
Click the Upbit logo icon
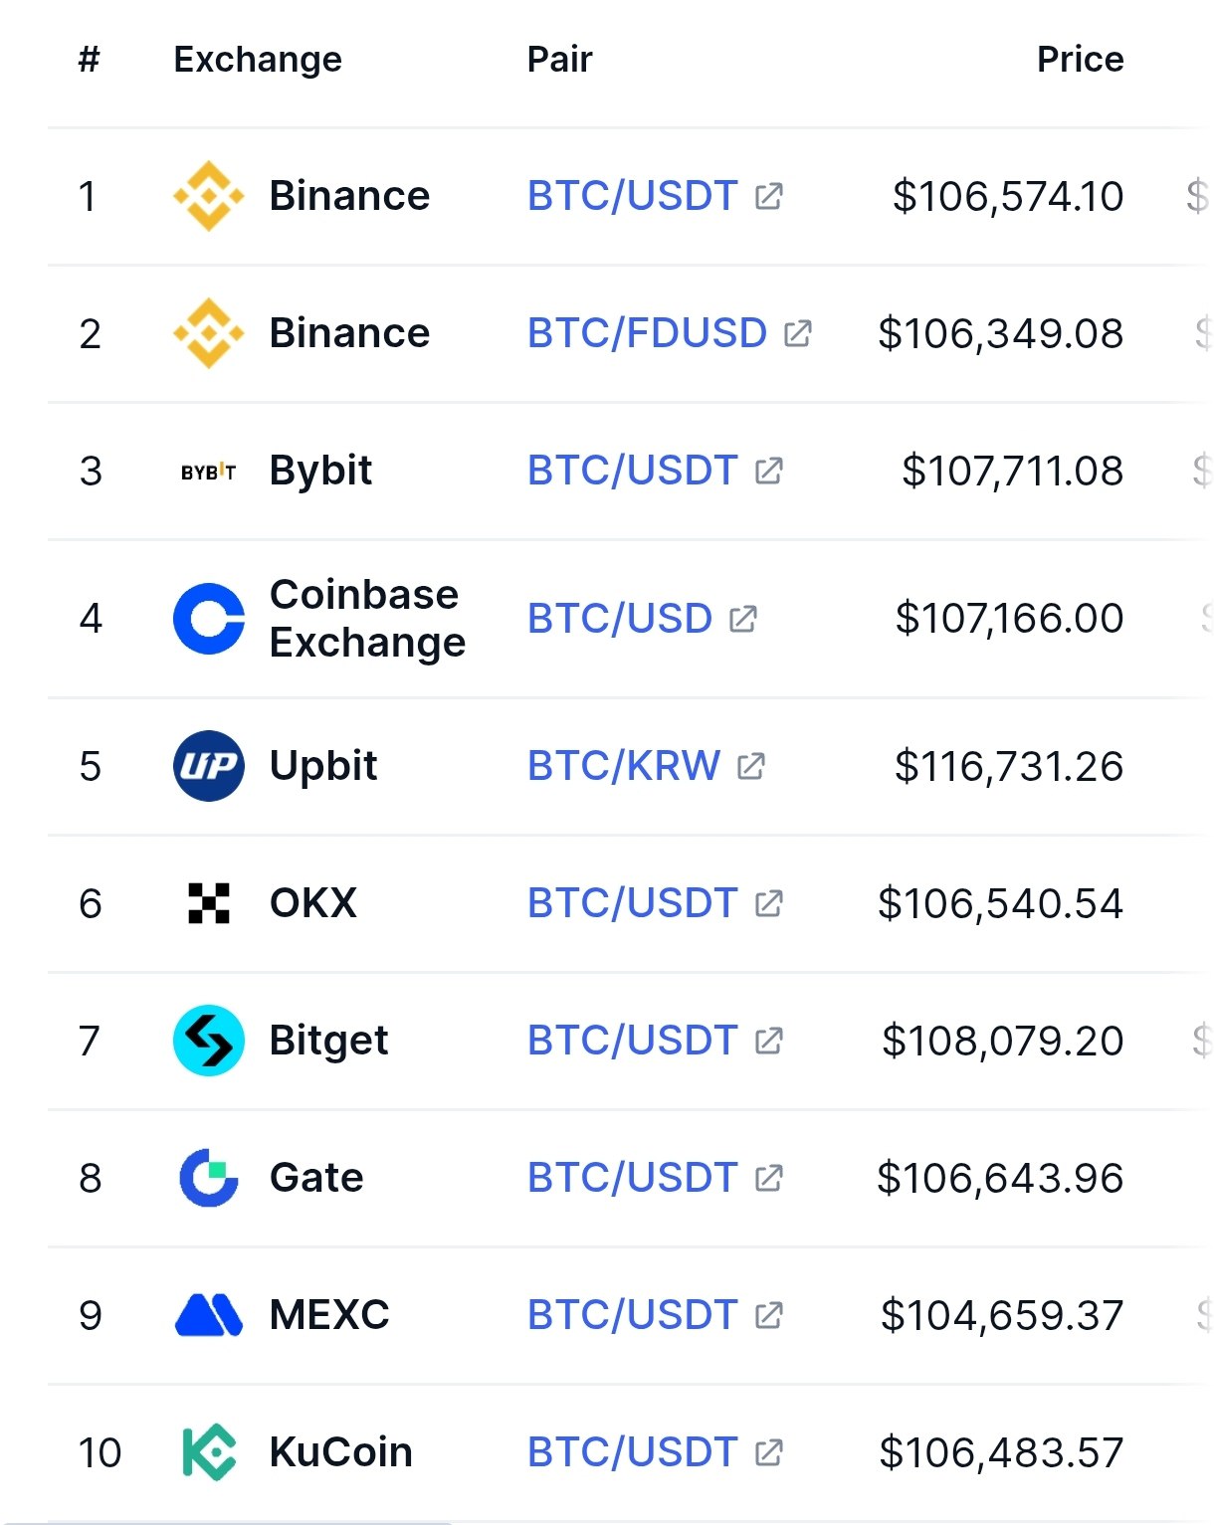tap(208, 766)
